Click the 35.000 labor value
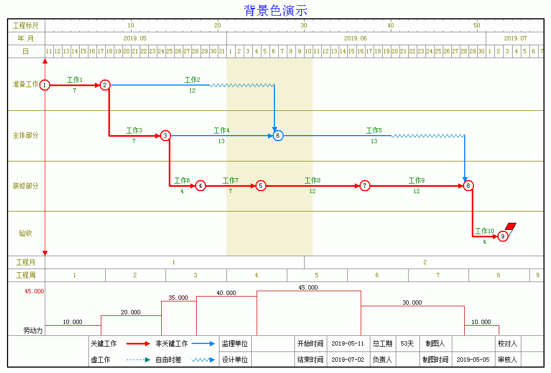 point(178,298)
